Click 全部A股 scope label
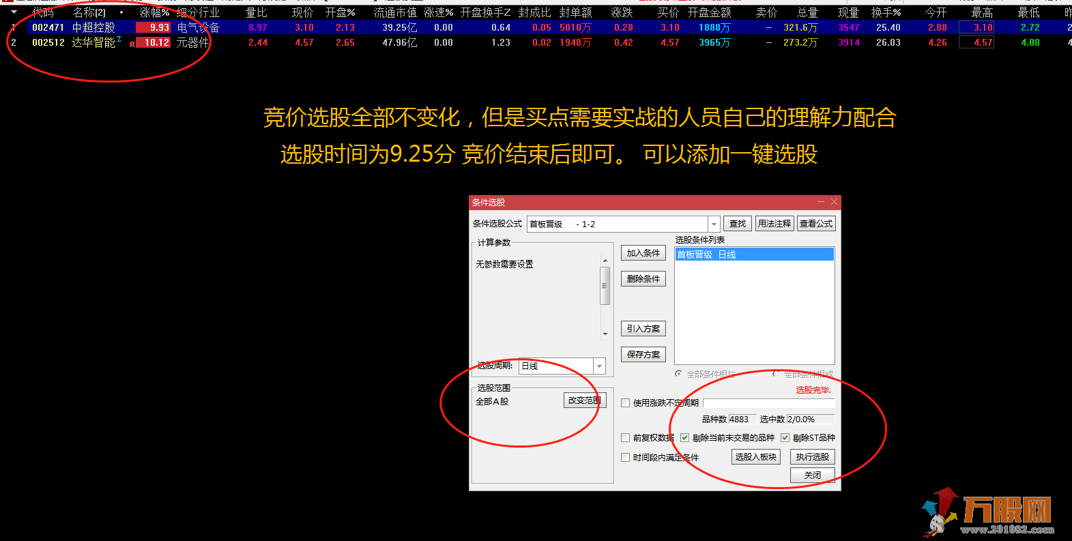Image resolution: width=1072 pixels, height=541 pixels. (x=492, y=401)
